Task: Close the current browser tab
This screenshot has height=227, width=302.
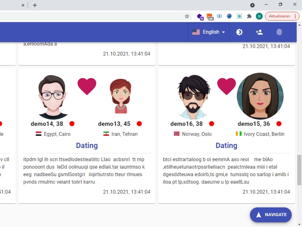Action: [x=23, y=5]
